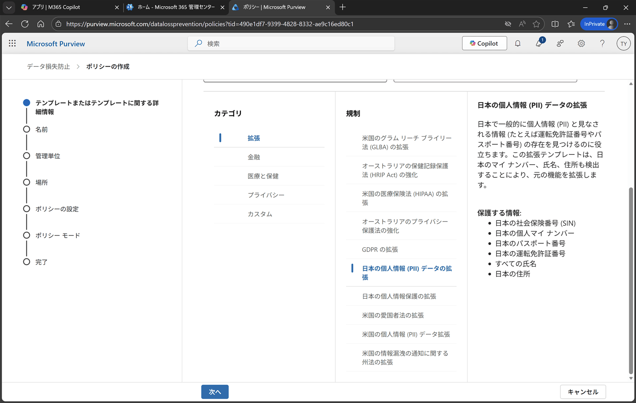Choose 米国の情報漏洩の通知に関する州法の拡張
Screen dimensions: 636x403
point(401,358)
